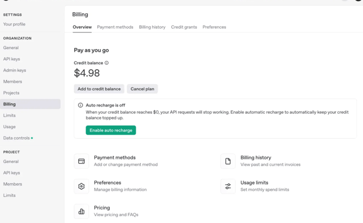Click 'Set monthly spend limits' text
This screenshot has width=363, height=223.
[x=265, y=190]
